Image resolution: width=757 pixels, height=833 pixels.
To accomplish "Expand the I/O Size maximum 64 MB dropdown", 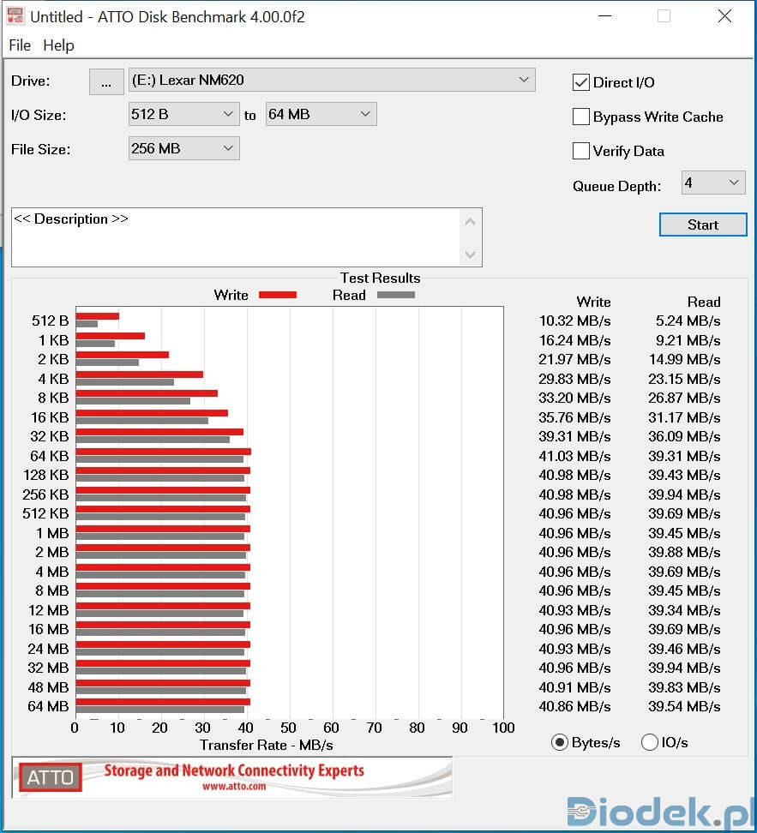I will [x=321, y=114].
